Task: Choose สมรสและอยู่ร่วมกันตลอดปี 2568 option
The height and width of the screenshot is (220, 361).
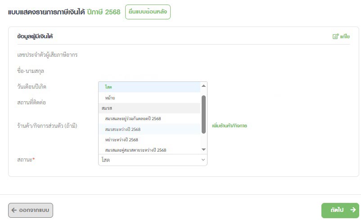Action: 149,118
